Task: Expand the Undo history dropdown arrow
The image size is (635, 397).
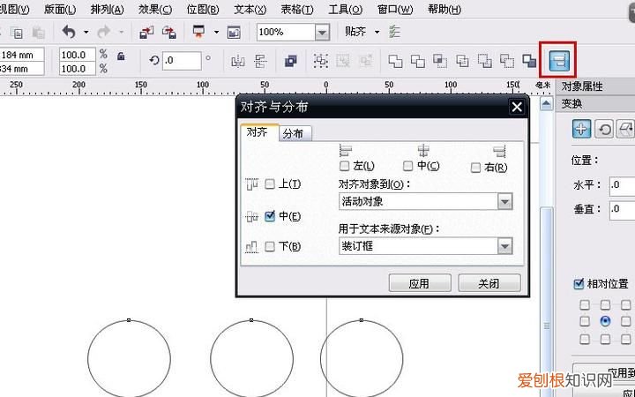Action: (x=86, y=32)
